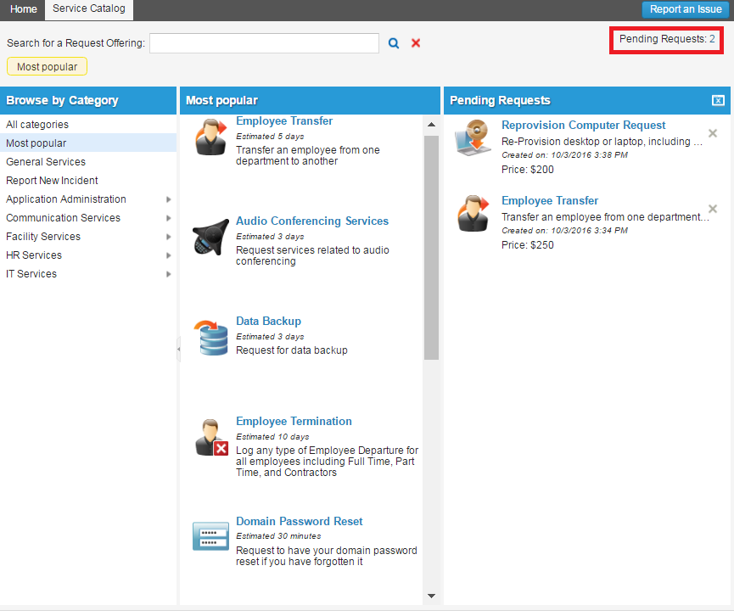Screen dimensions: 734x616
Task: Click the red X clear search icon
Action: (416, 43)
